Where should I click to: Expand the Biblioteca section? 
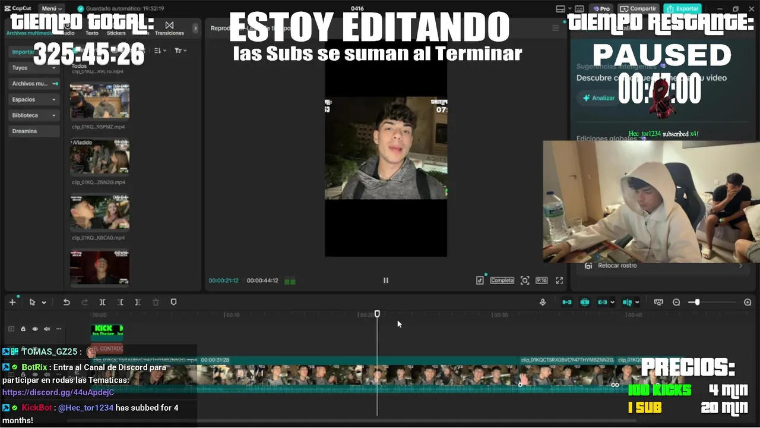coord(34,115)
